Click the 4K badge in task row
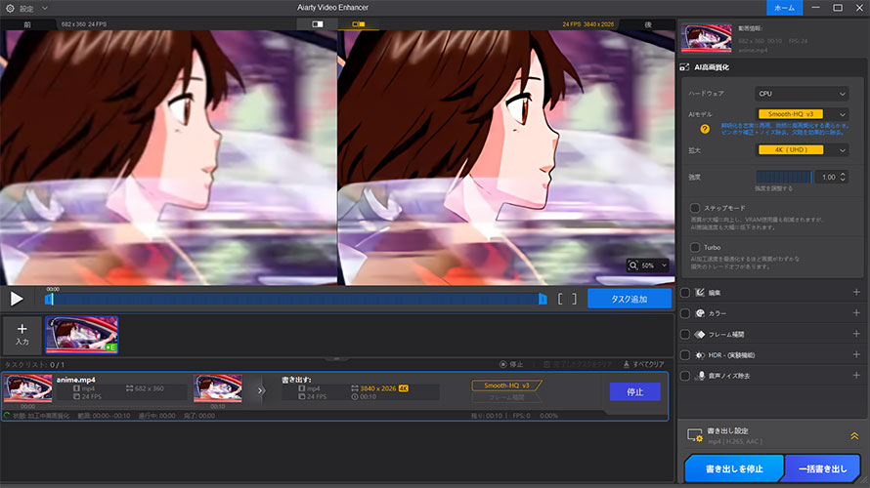This screenshot has width=870, height=488. (x=404, y=388)
